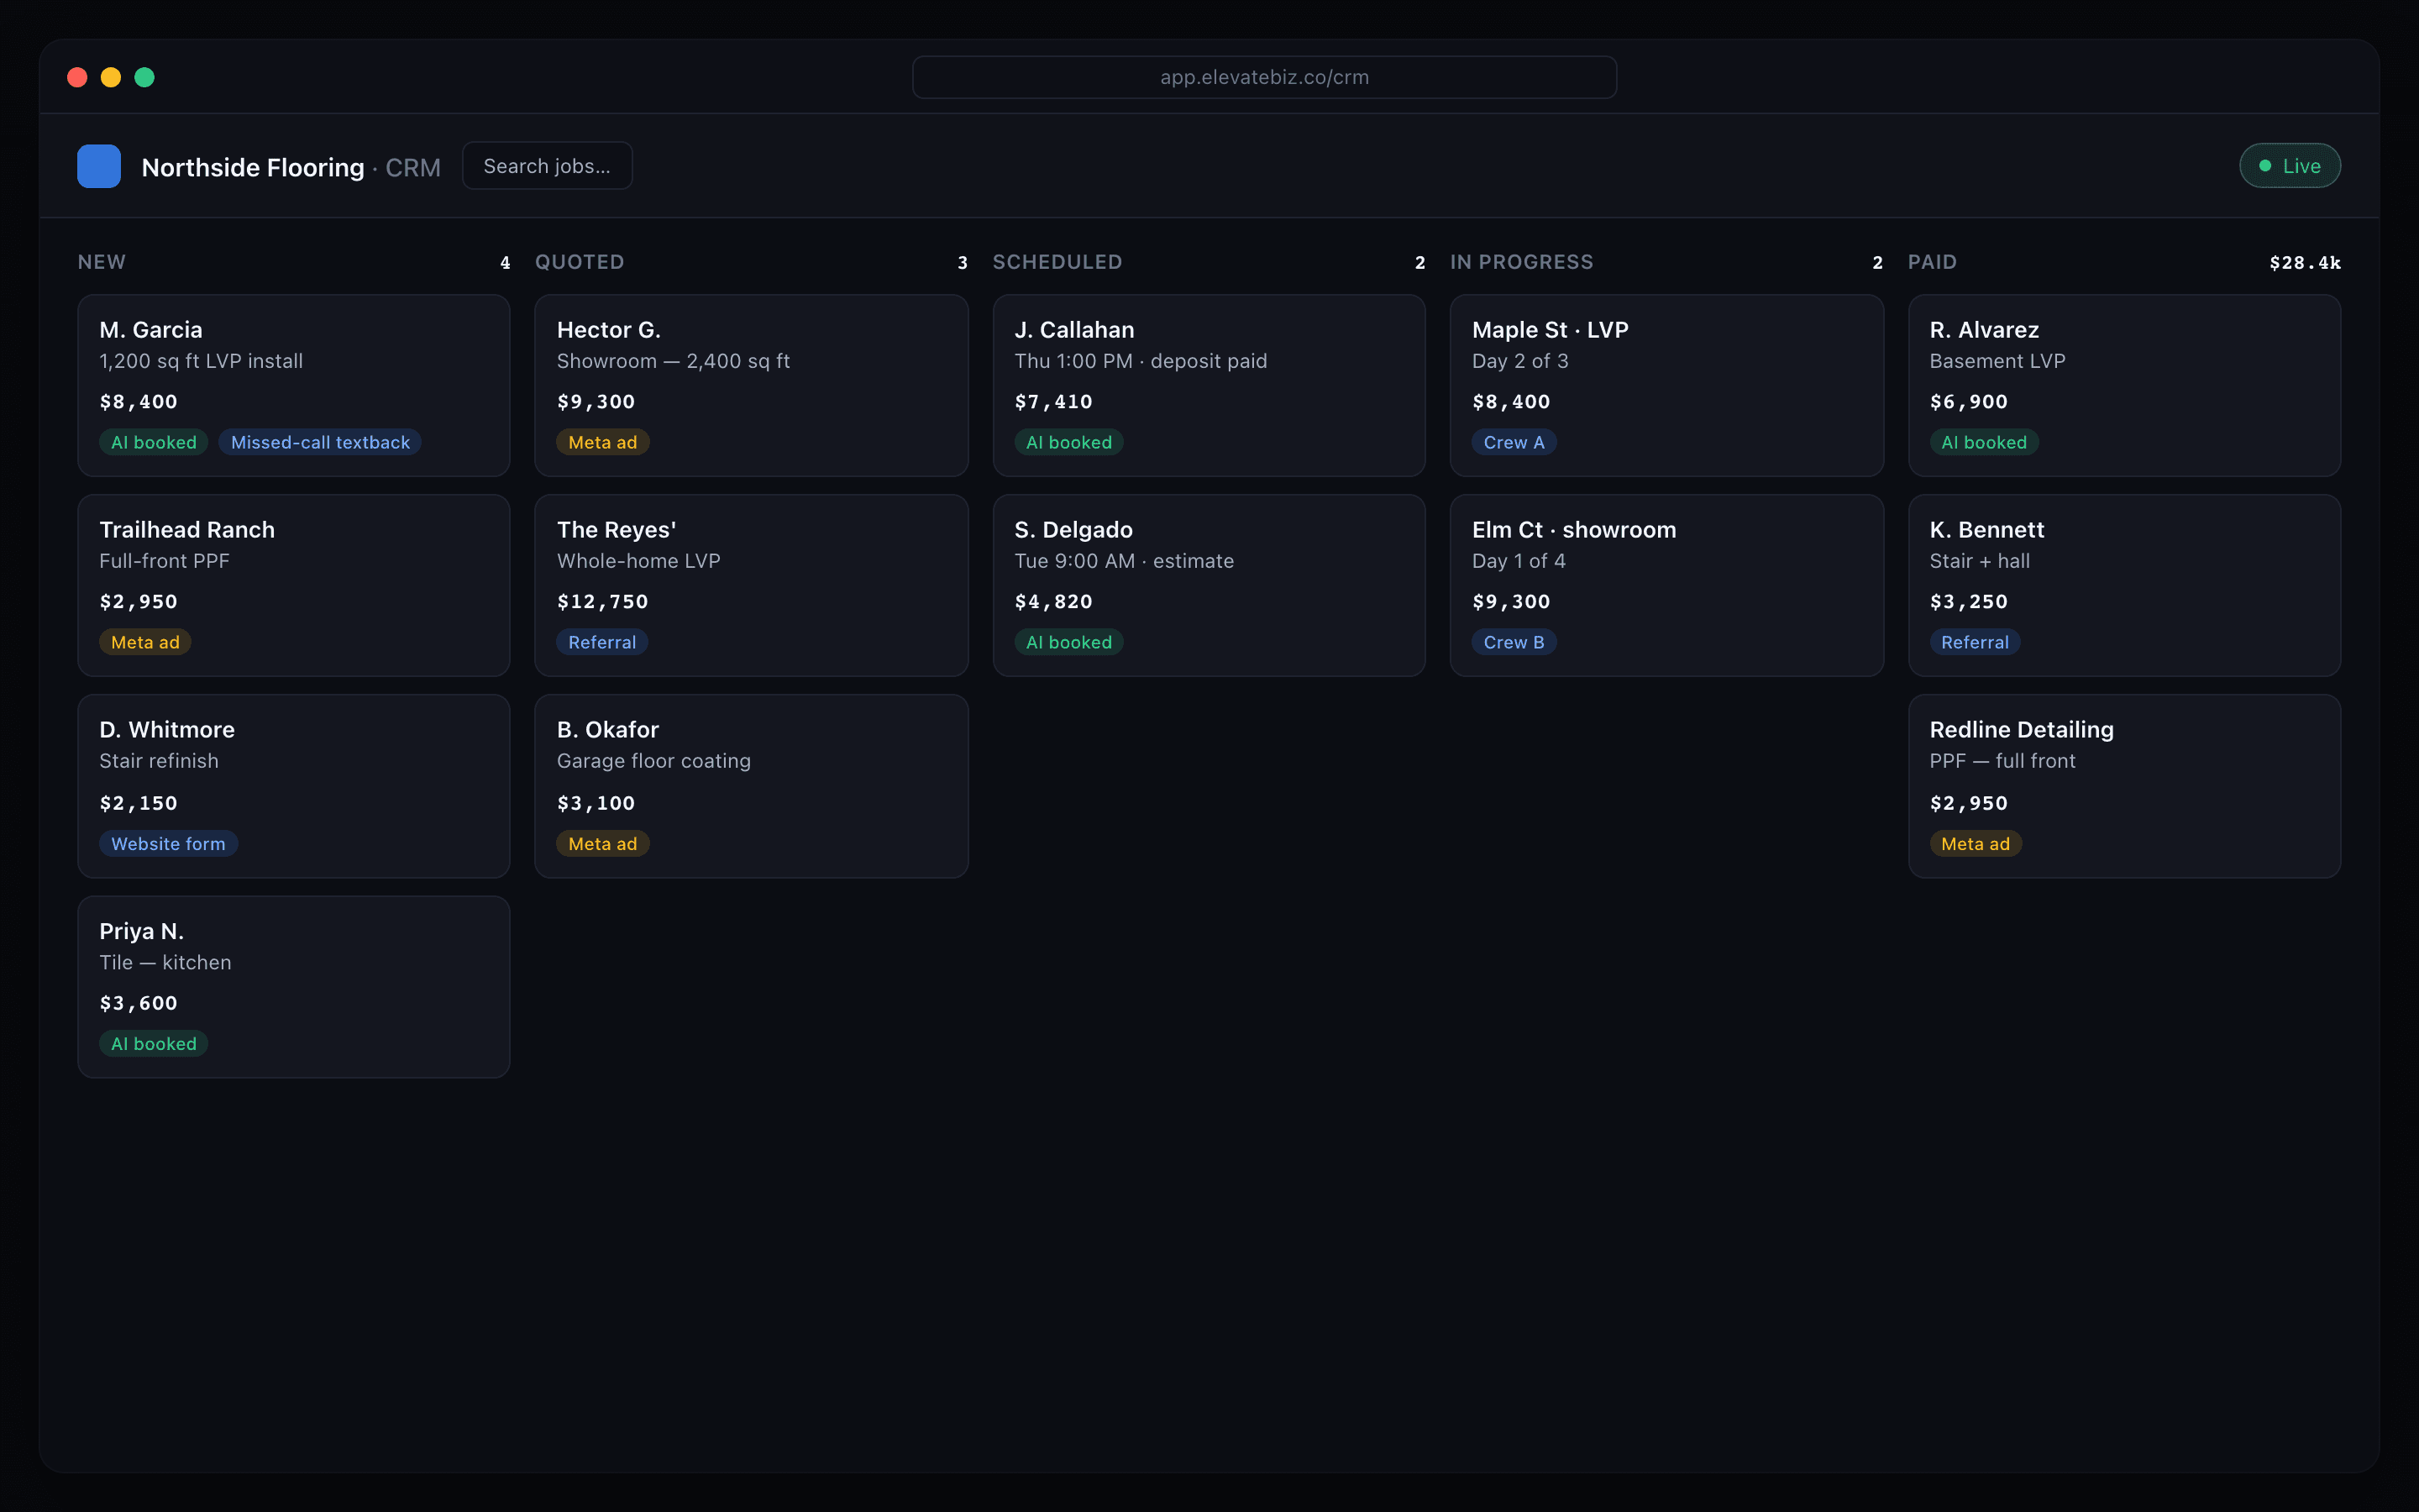
Task: Click the PAID column header
Action: pos(1932,262)
